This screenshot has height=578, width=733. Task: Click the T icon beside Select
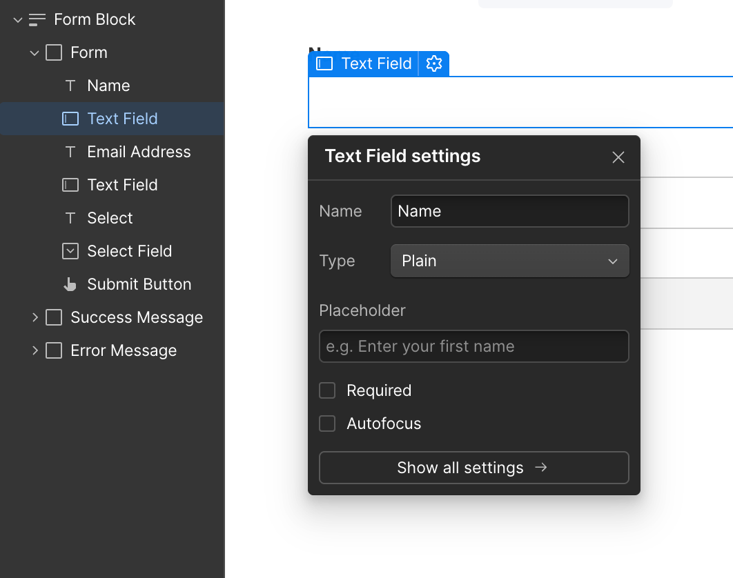point(70,218)
